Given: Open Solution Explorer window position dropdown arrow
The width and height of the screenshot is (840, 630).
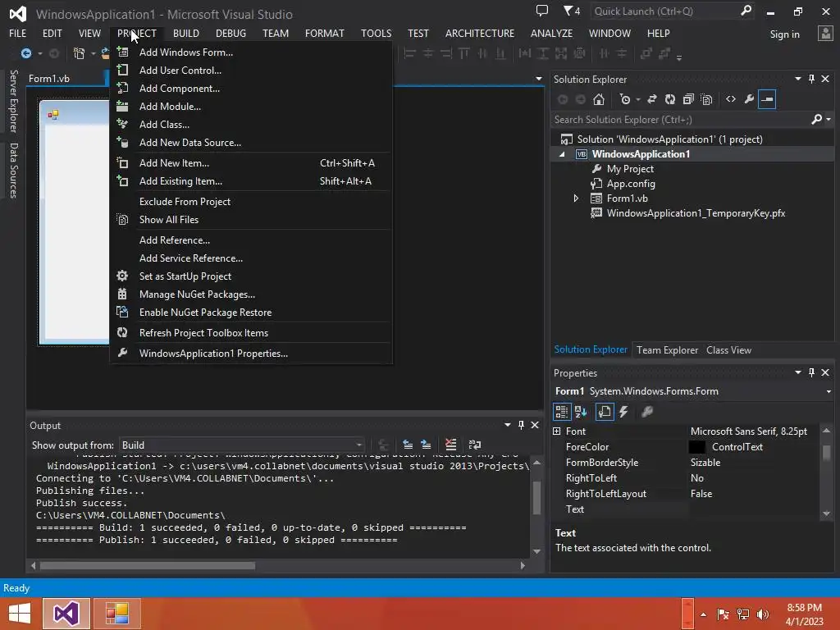Looking at the screenshot, I should click(797, 79).
